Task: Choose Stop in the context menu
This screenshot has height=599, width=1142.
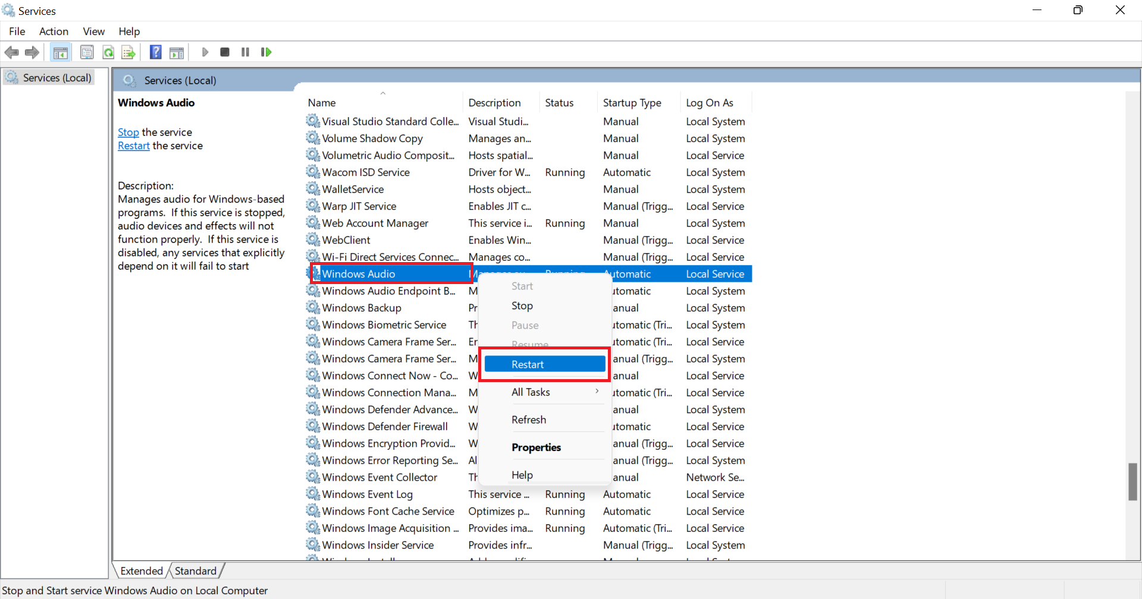Action: (x=522, y=305)
